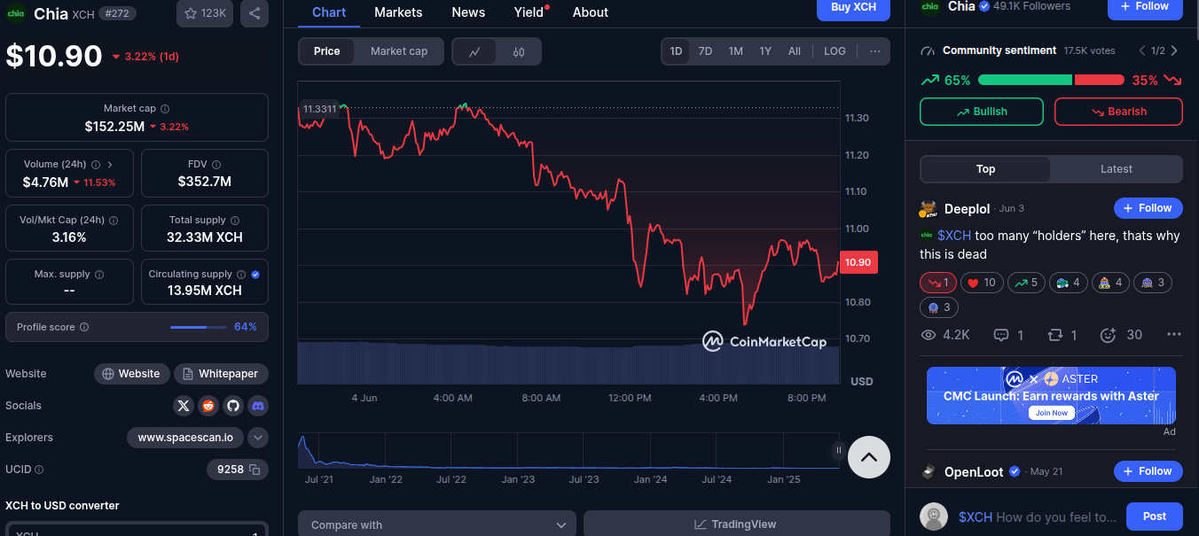Image resolution: width=1199 pixels, height=536 pixels.
Task: Go to next community sentiment page
Action: [x=1174, y=51]
